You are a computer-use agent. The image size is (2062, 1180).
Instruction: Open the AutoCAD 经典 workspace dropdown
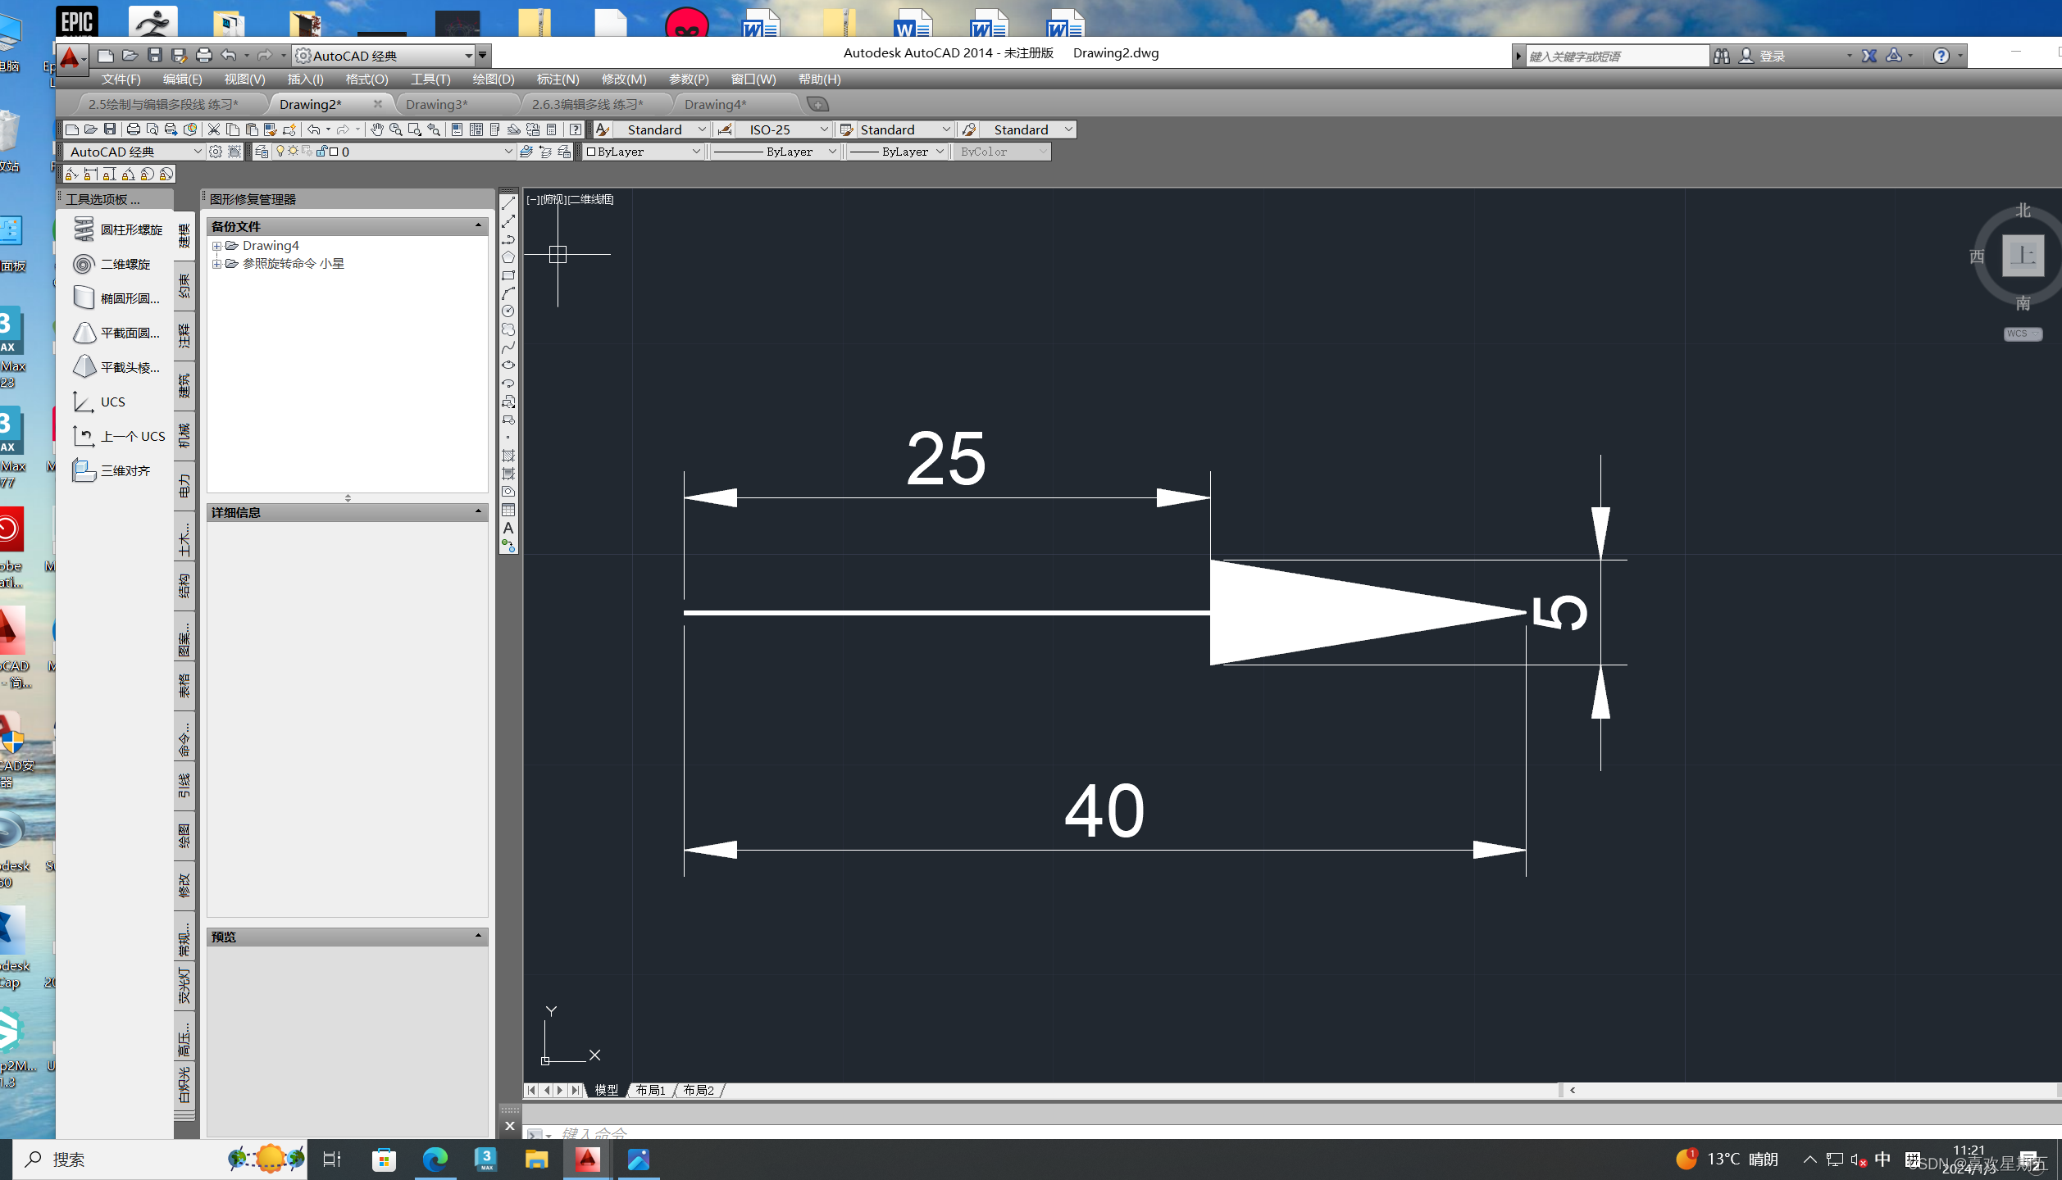point(197,152)
